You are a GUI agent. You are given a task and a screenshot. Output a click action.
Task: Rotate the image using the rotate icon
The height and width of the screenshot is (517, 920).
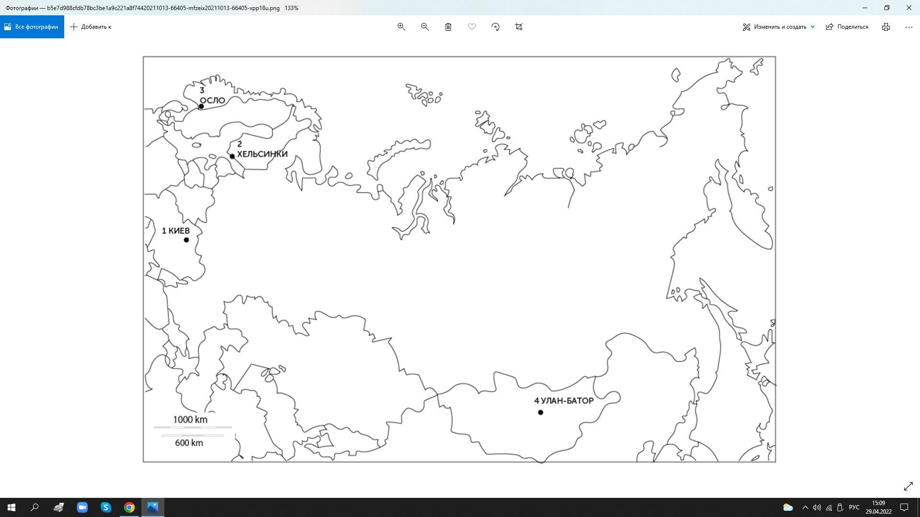495,27
